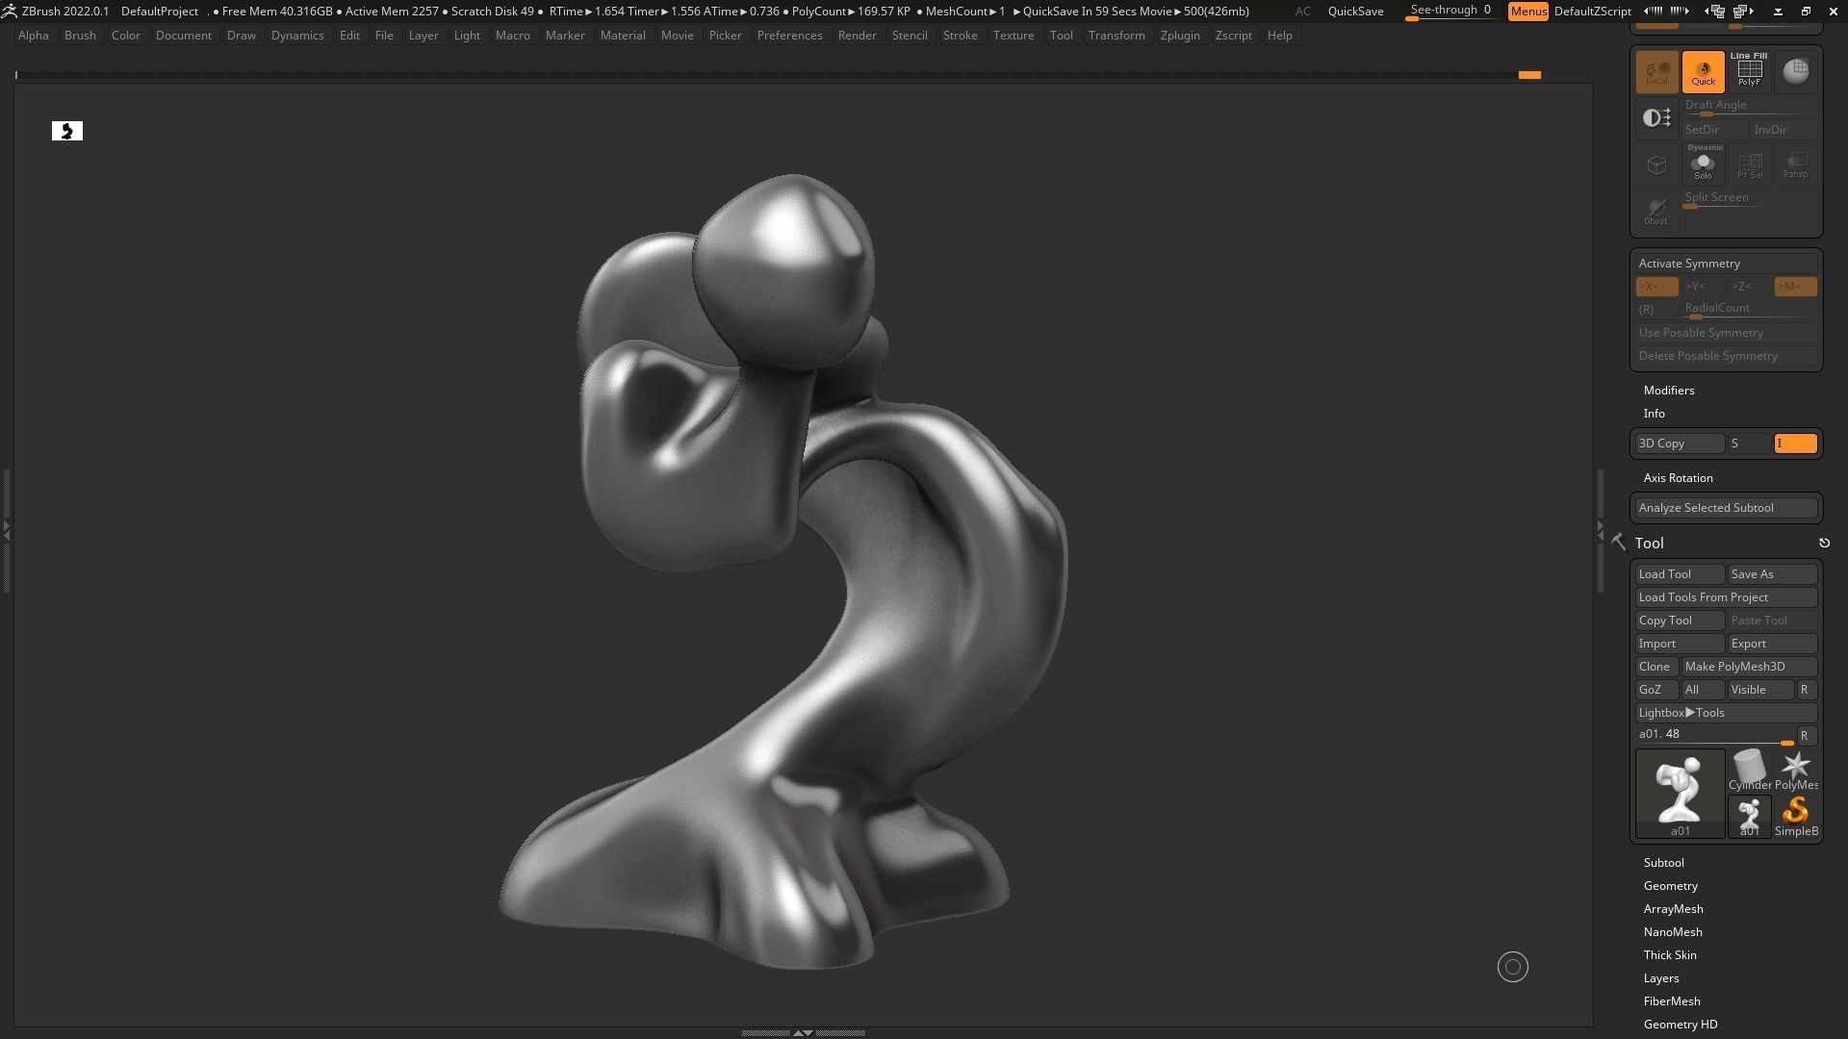Click the Export button
Image resolution: width=1848 pixels, height=1039 pixels.
coord(1772,644)
